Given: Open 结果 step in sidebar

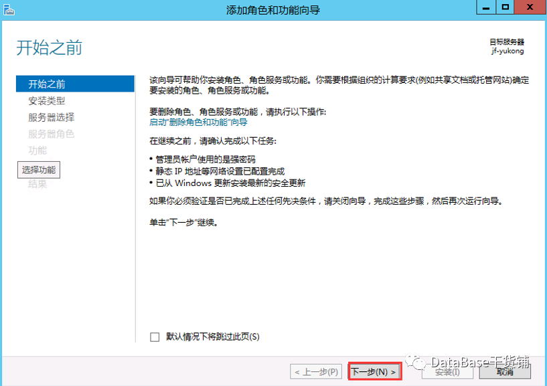Looking at the screenshot, I should pos(37,184).
